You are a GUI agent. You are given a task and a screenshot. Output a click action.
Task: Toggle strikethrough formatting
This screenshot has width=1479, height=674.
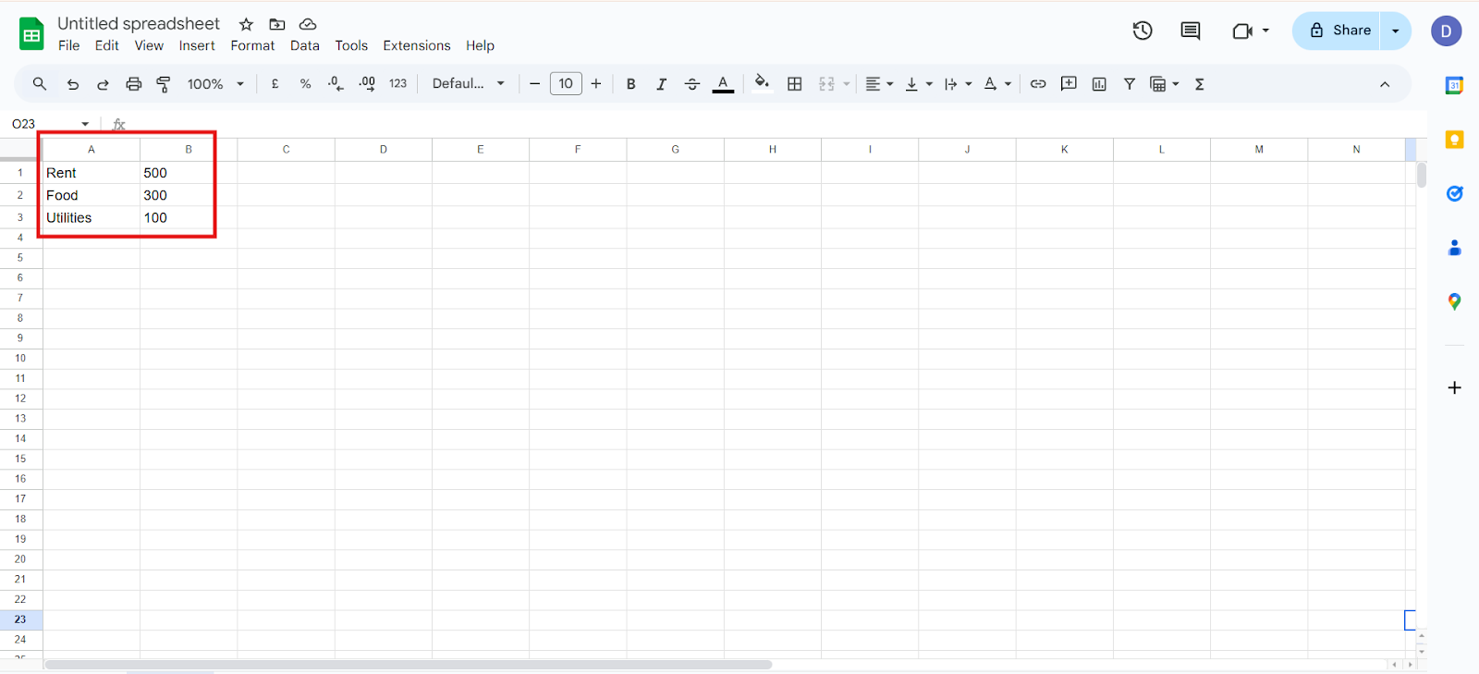point(692,84)
